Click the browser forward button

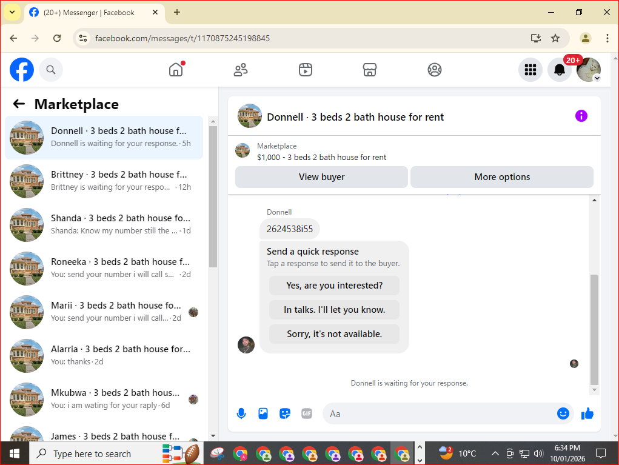point(35,38)
